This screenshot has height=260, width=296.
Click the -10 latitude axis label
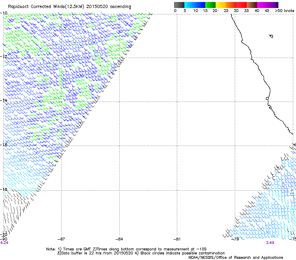[4, 13]
